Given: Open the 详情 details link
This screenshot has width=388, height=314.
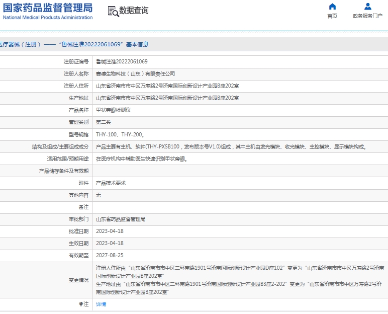Looking at the screenshot, I should [x=101, y=304].
